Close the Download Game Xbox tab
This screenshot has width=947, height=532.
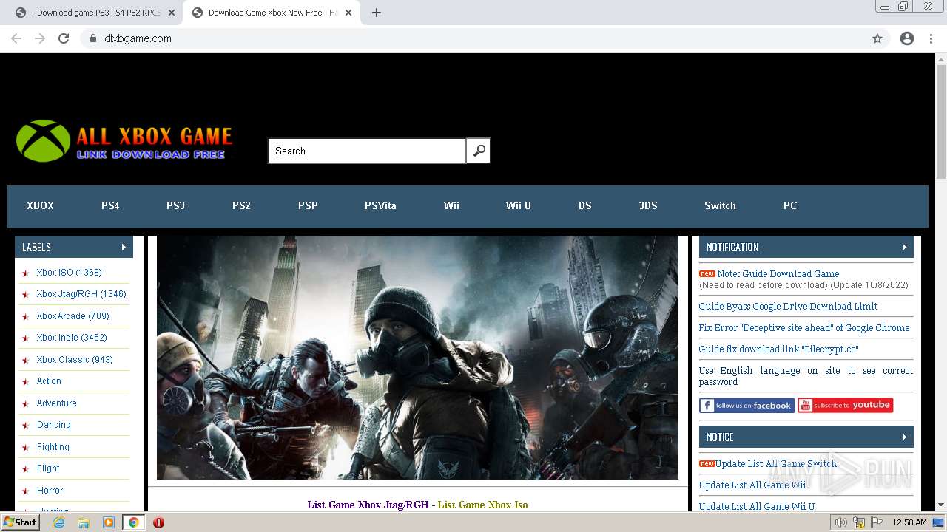[x=348, y=13]
